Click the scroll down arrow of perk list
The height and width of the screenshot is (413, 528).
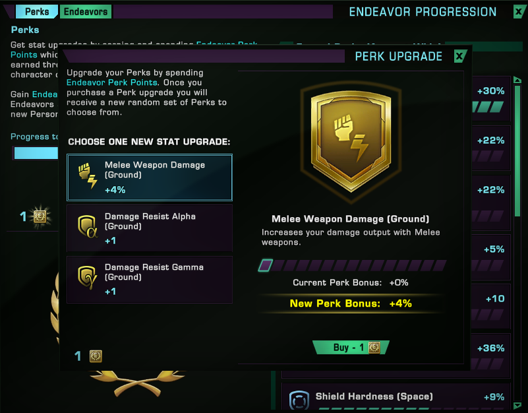[x=517, y=405]
